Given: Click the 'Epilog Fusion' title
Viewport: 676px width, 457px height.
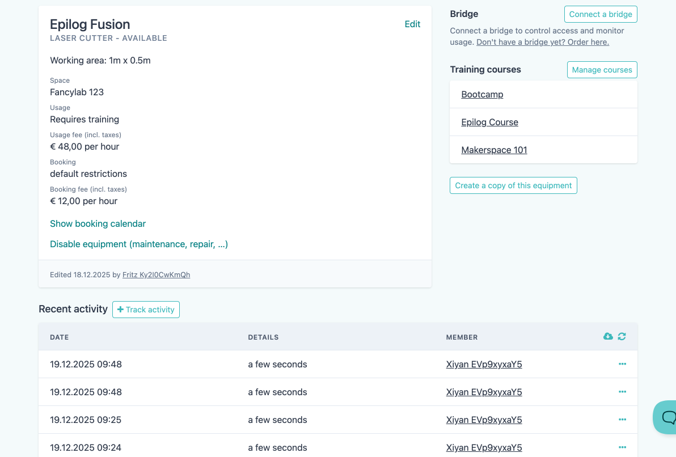Looking at the screenshot, I should 90,24.
